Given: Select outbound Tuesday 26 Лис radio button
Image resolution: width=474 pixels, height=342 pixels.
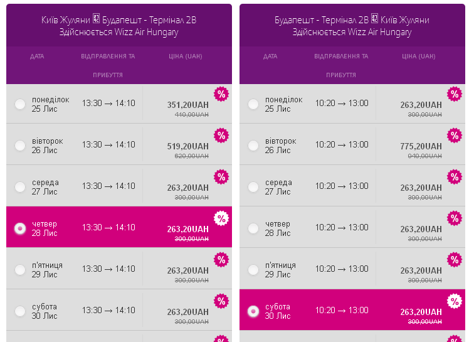Looking at the screenshot, I should 20,146.
